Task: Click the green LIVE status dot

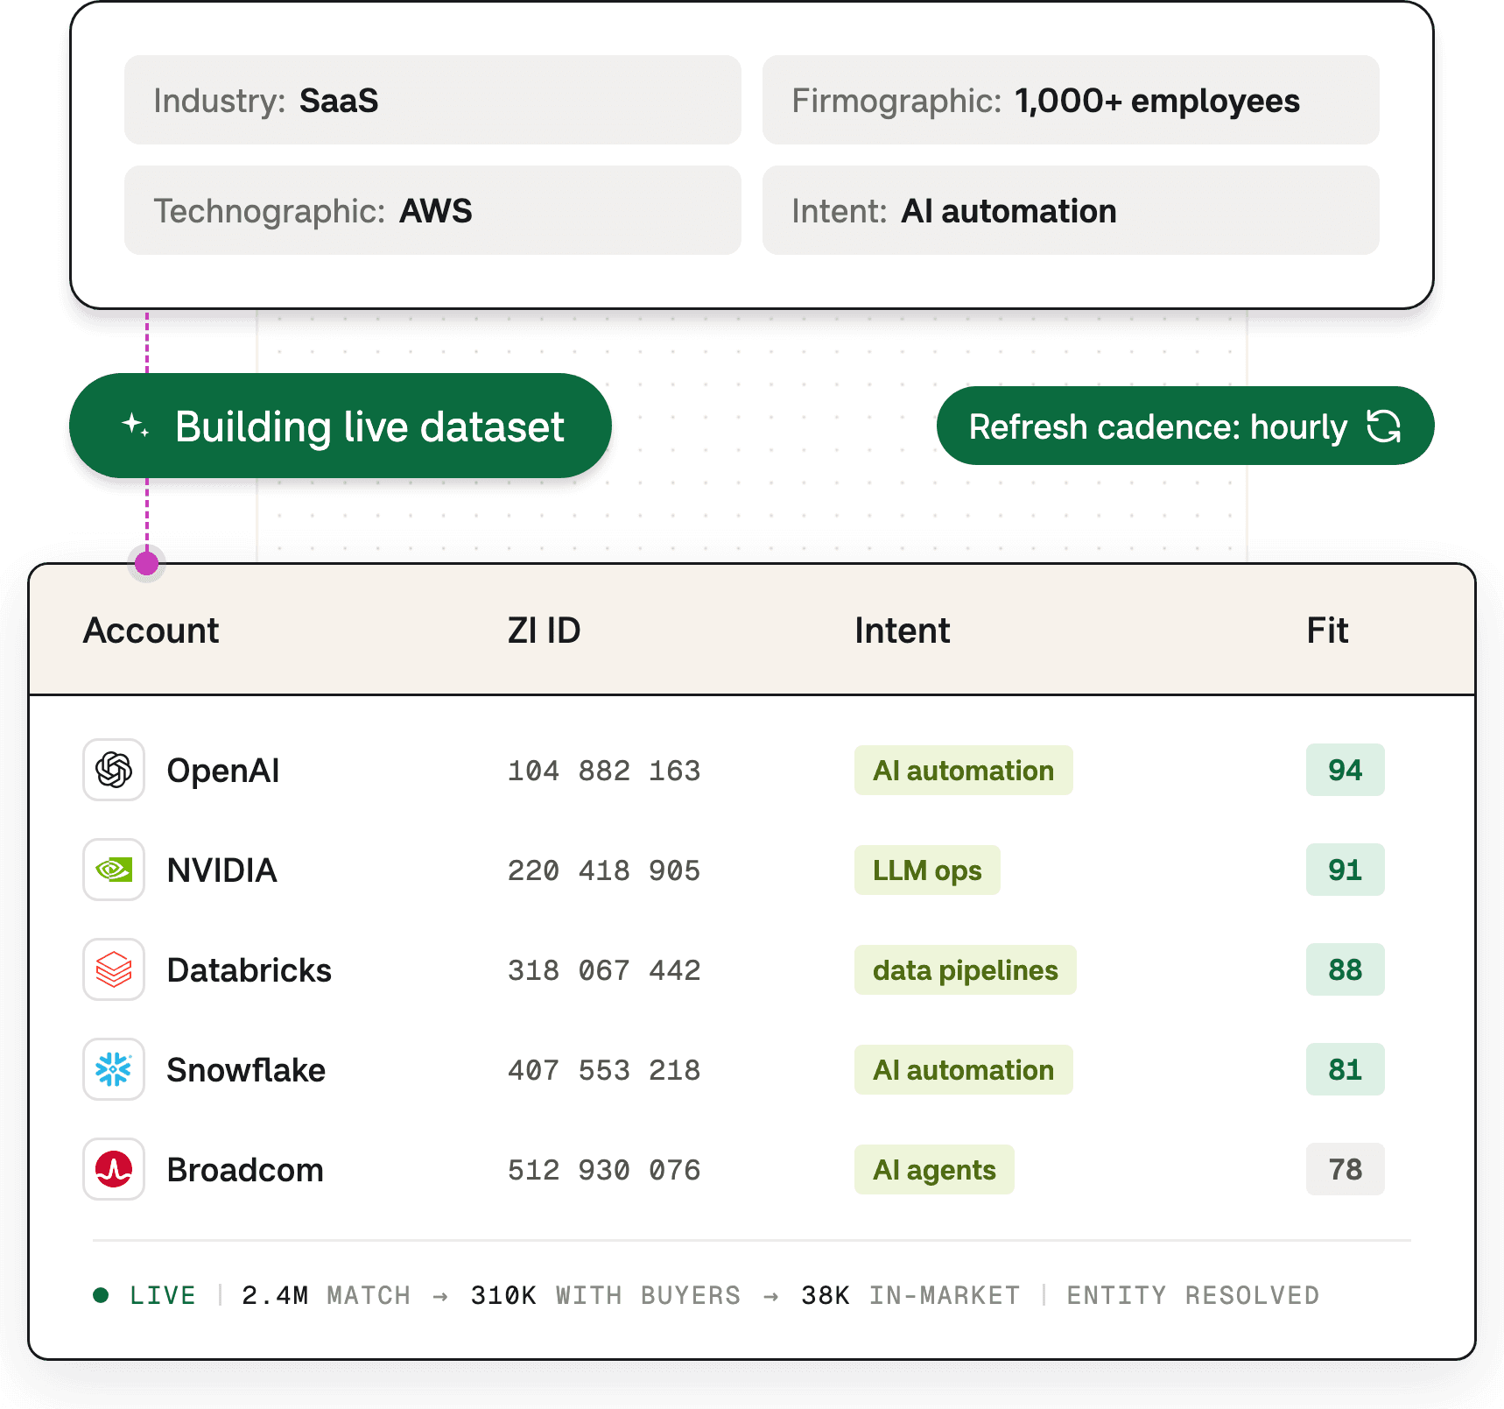Action: click(x=101, y=1295)
